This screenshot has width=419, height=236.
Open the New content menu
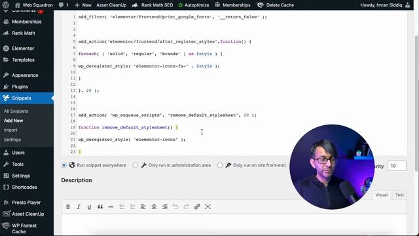(x=83, y=5)
